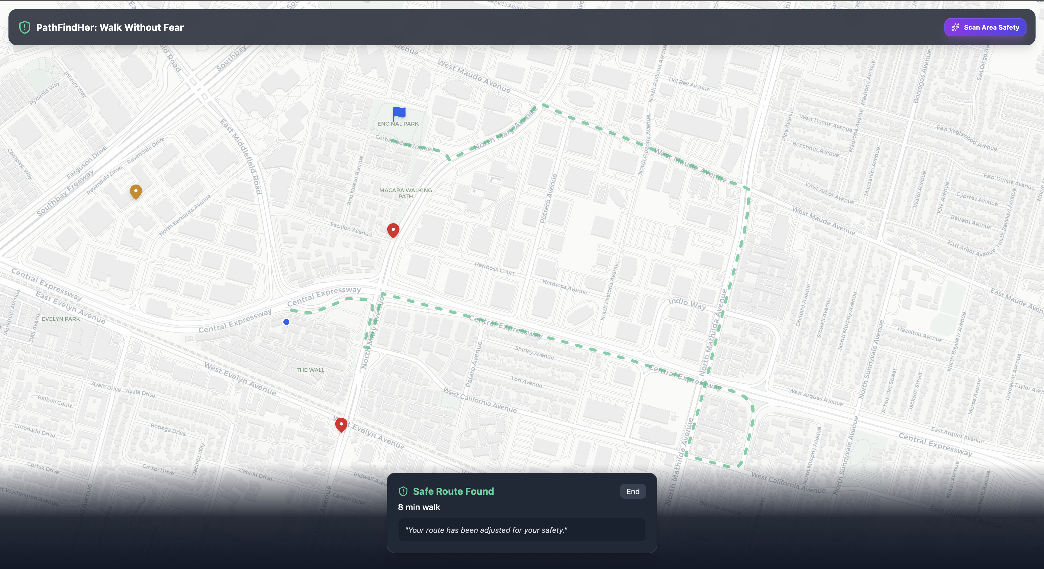This screenshot has width=1044, height=569.
Task: Click the Encinal Park map label
Action: pos(398,124)
